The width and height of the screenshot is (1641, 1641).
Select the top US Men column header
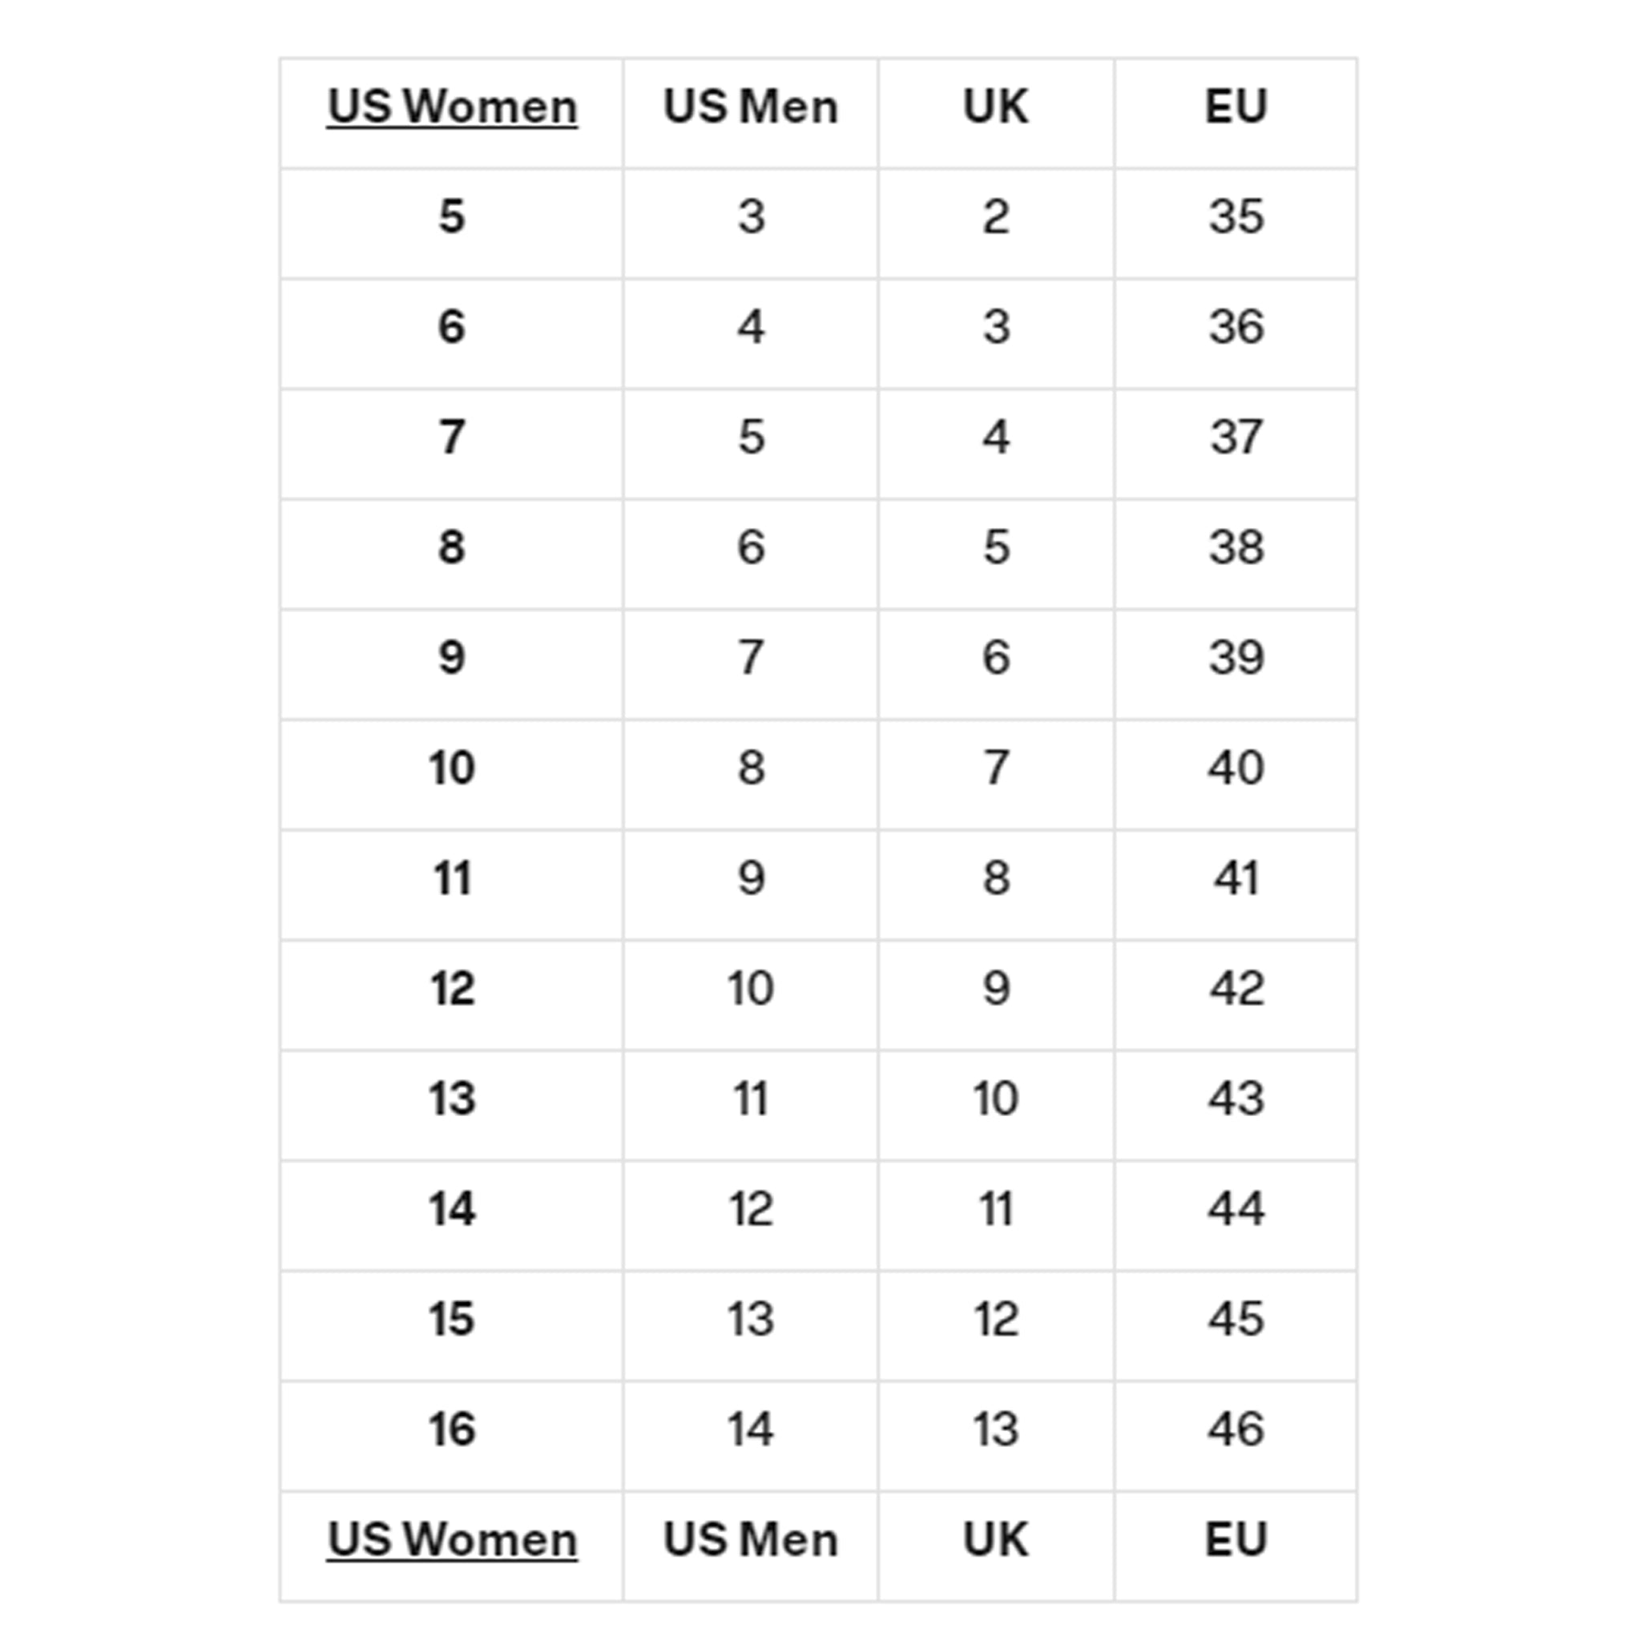(x=750, y=108)
